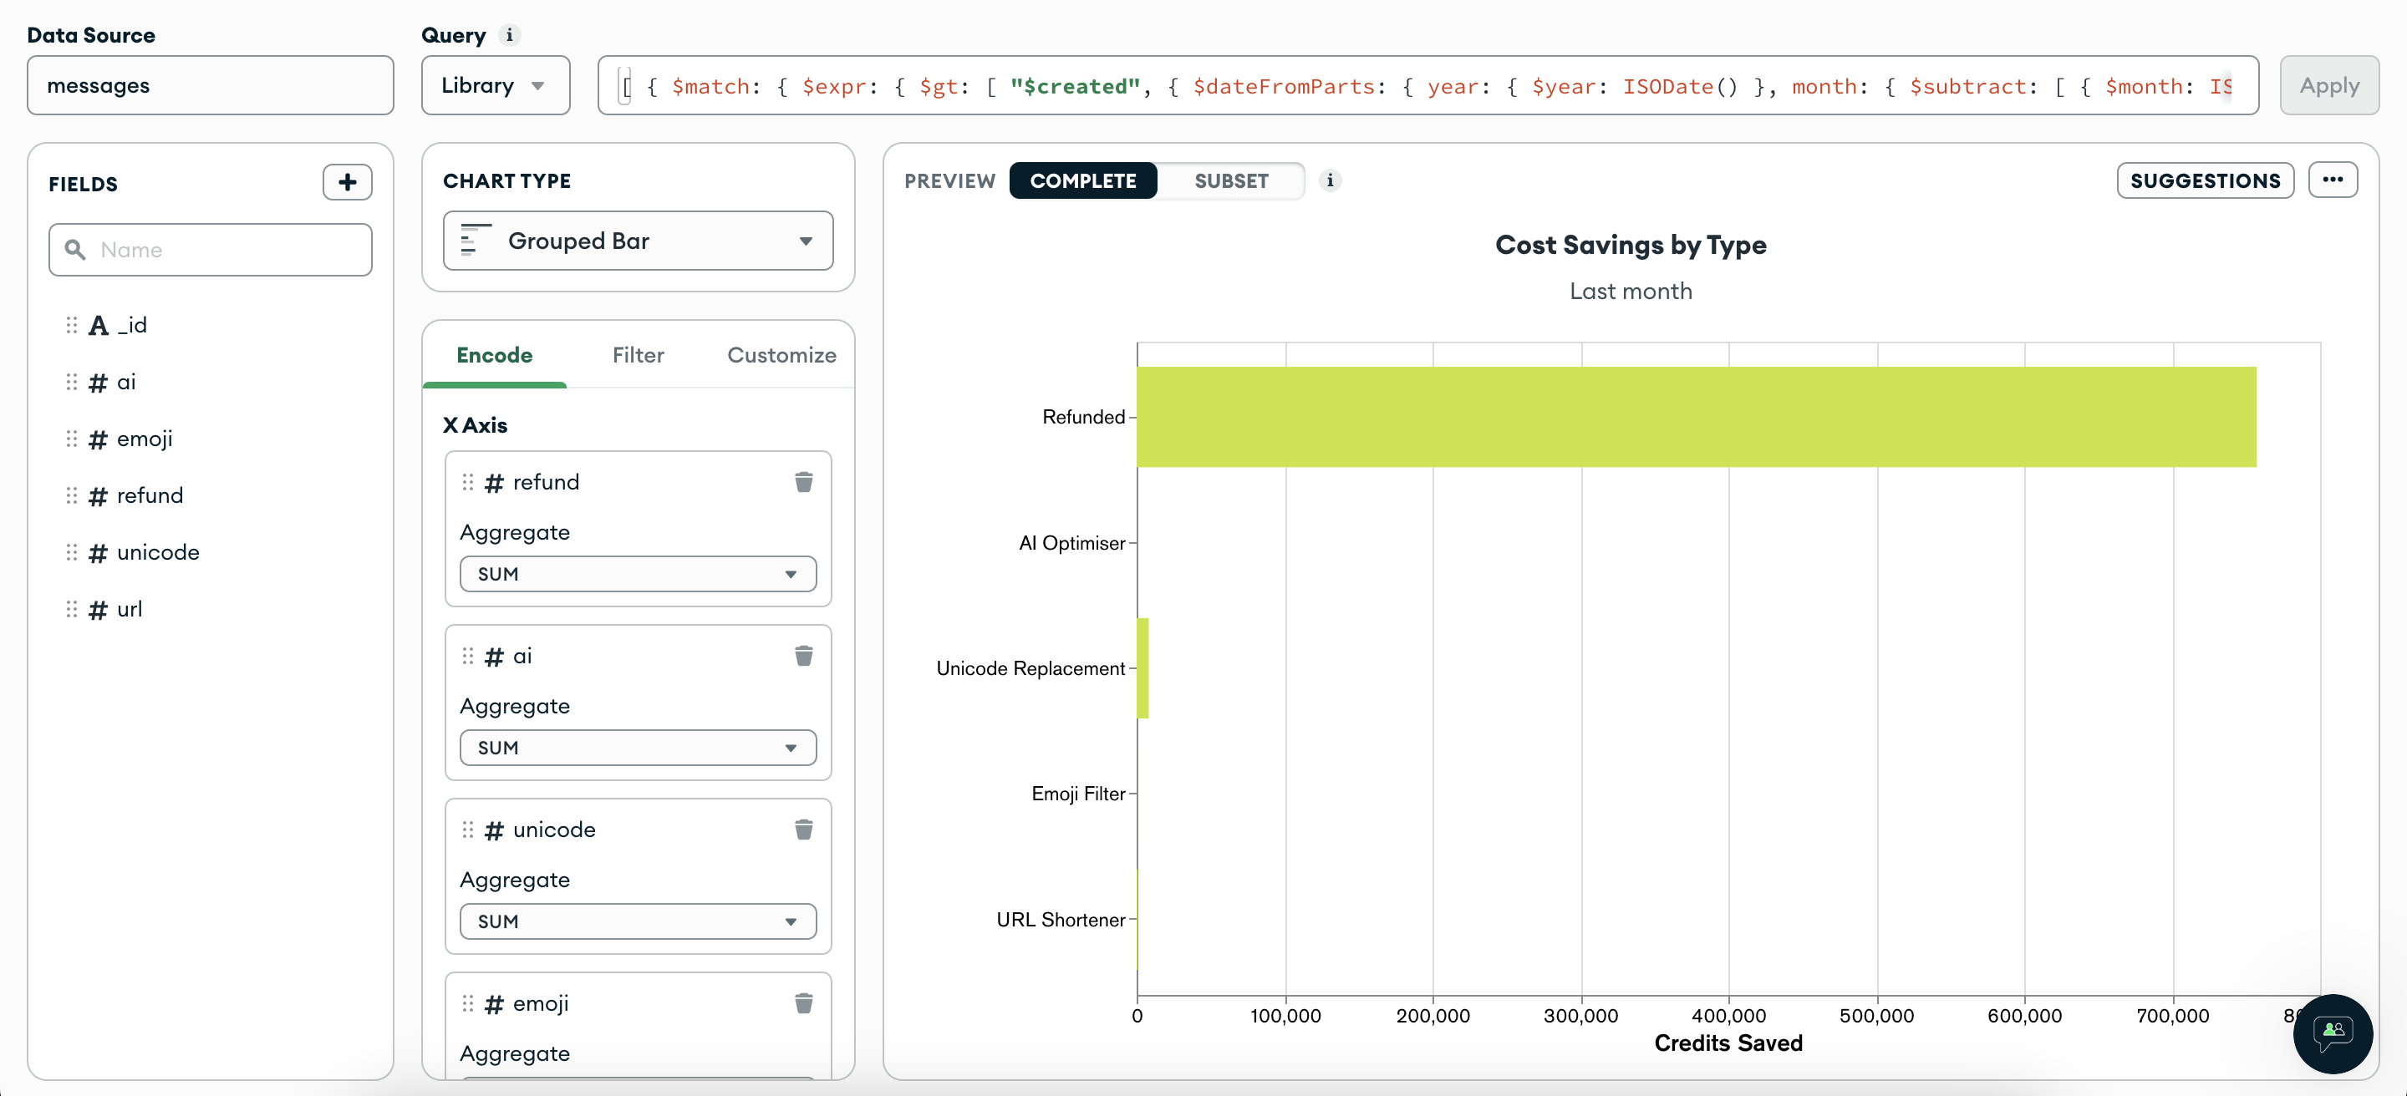Click the Query info icon
The height and width of the screenshot is (1096, 2407).
(x=510, y=34)
